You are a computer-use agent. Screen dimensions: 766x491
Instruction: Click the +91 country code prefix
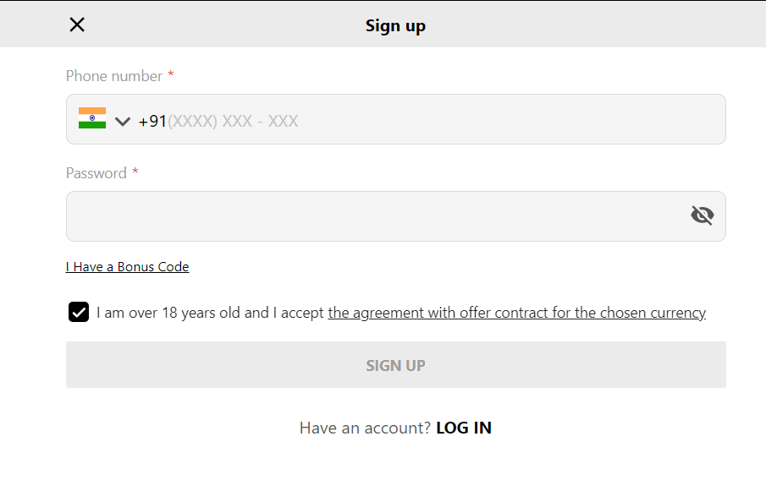click(152, 121)
